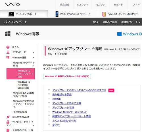
Task: Select the VAIO Phone Biz サポート tab
Action: pos(73,14)
